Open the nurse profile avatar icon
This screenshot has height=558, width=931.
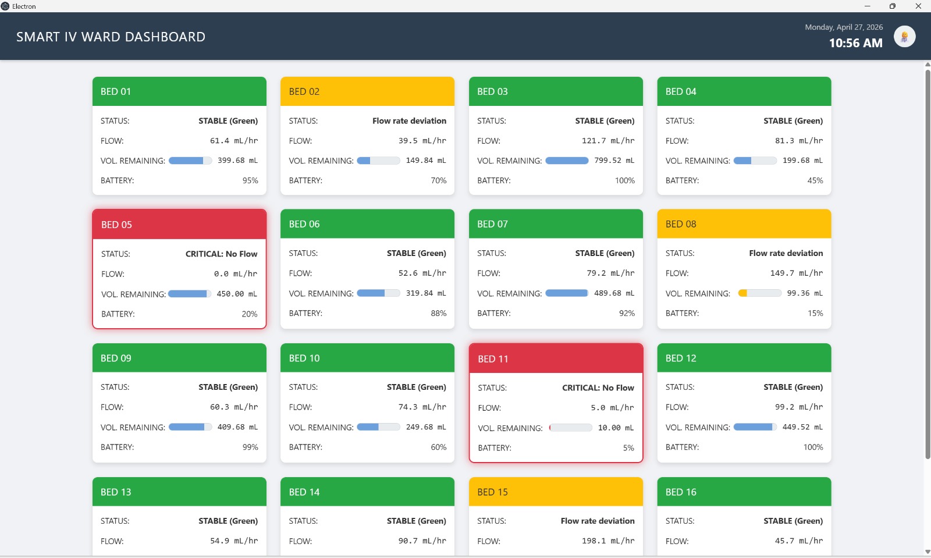[904, 36]
